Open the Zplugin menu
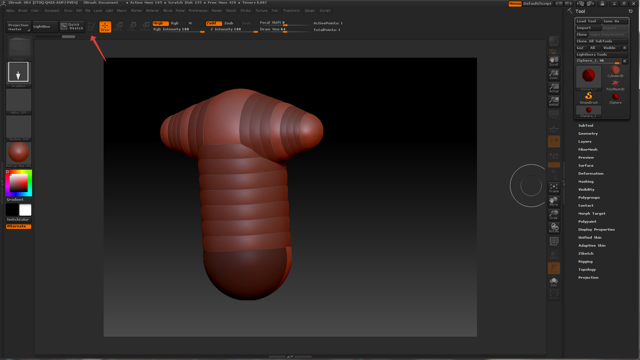Screen dimensions: 640x360 pos(310,11)
